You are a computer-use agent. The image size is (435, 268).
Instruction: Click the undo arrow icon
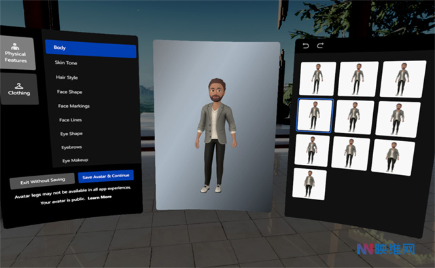306,45
